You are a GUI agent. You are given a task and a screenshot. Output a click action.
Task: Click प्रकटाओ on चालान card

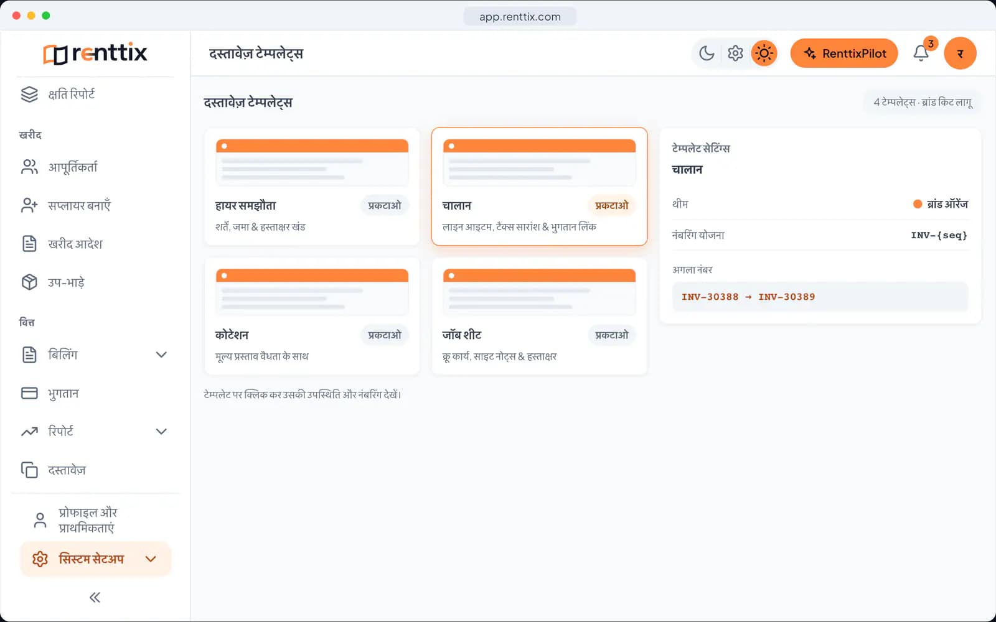click(x=612, y=205)
